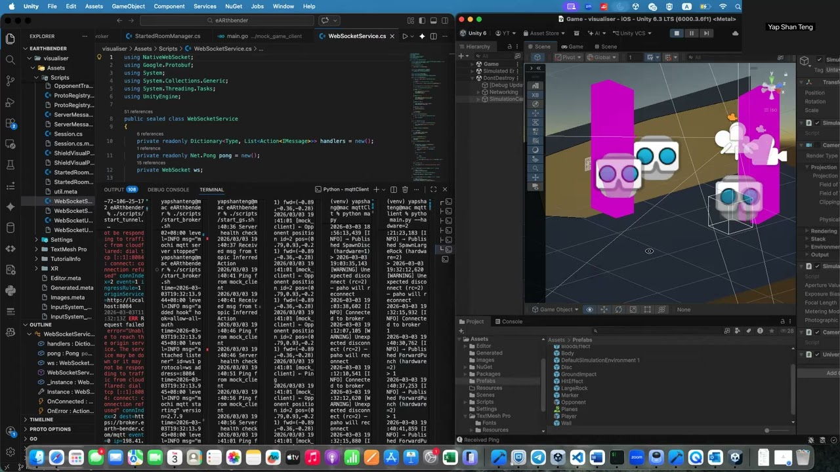Pause the Unity game with the pause button

click(x=691, y=33)
